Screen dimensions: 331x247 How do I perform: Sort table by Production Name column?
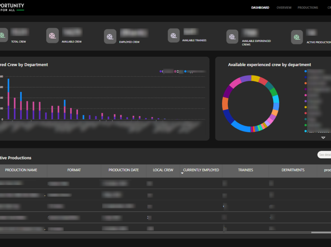(x=21, y=170)
